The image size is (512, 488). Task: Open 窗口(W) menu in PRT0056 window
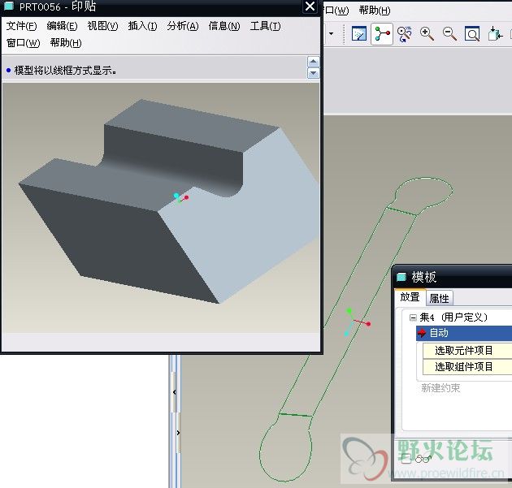(x=24, y=43)
